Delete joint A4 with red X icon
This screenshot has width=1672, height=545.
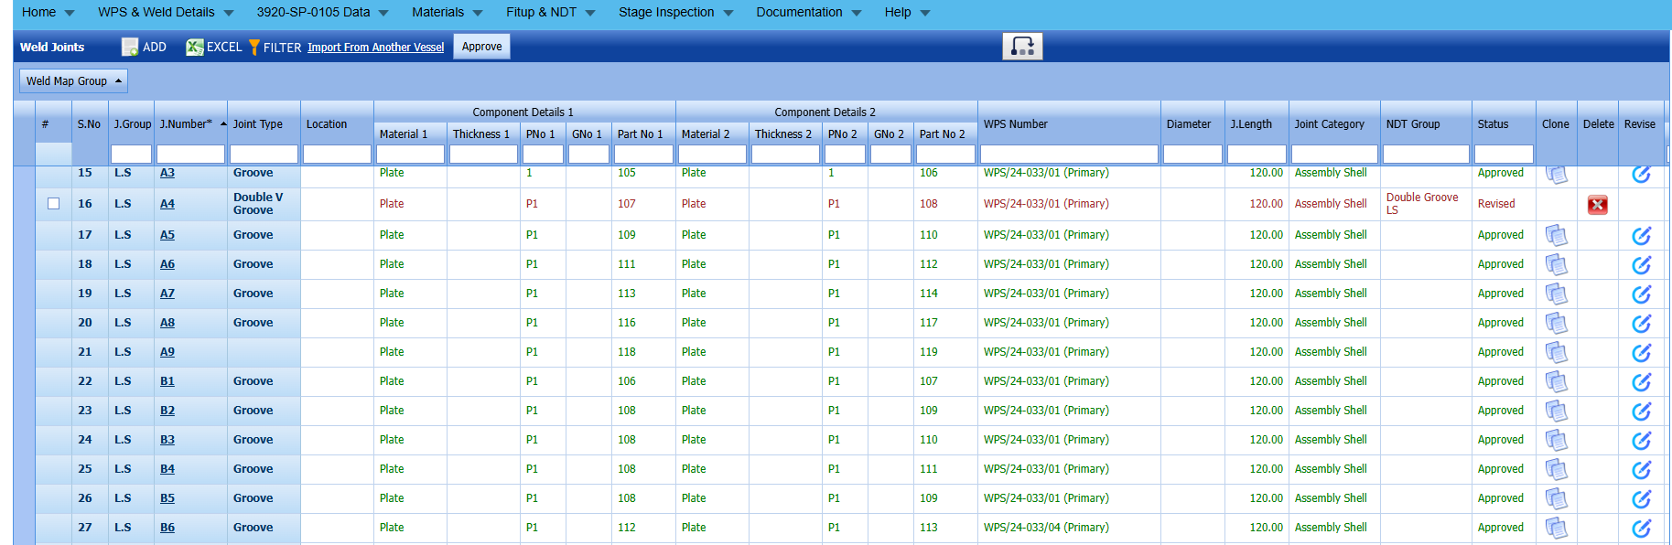[x=1597, y=205]
